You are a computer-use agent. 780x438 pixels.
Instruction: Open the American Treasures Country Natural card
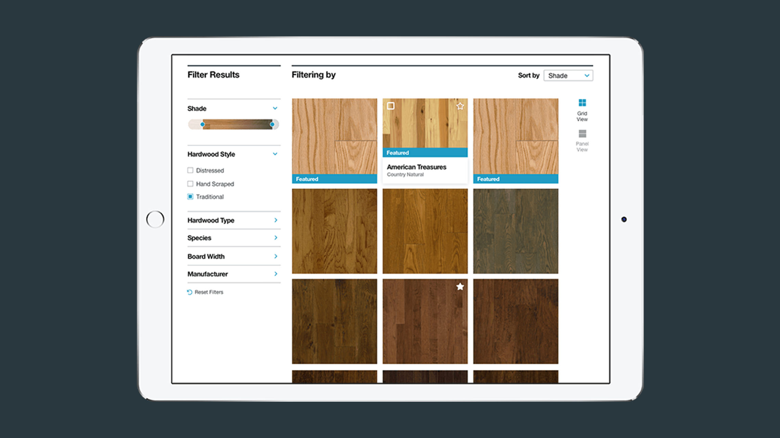coord(425,141)
